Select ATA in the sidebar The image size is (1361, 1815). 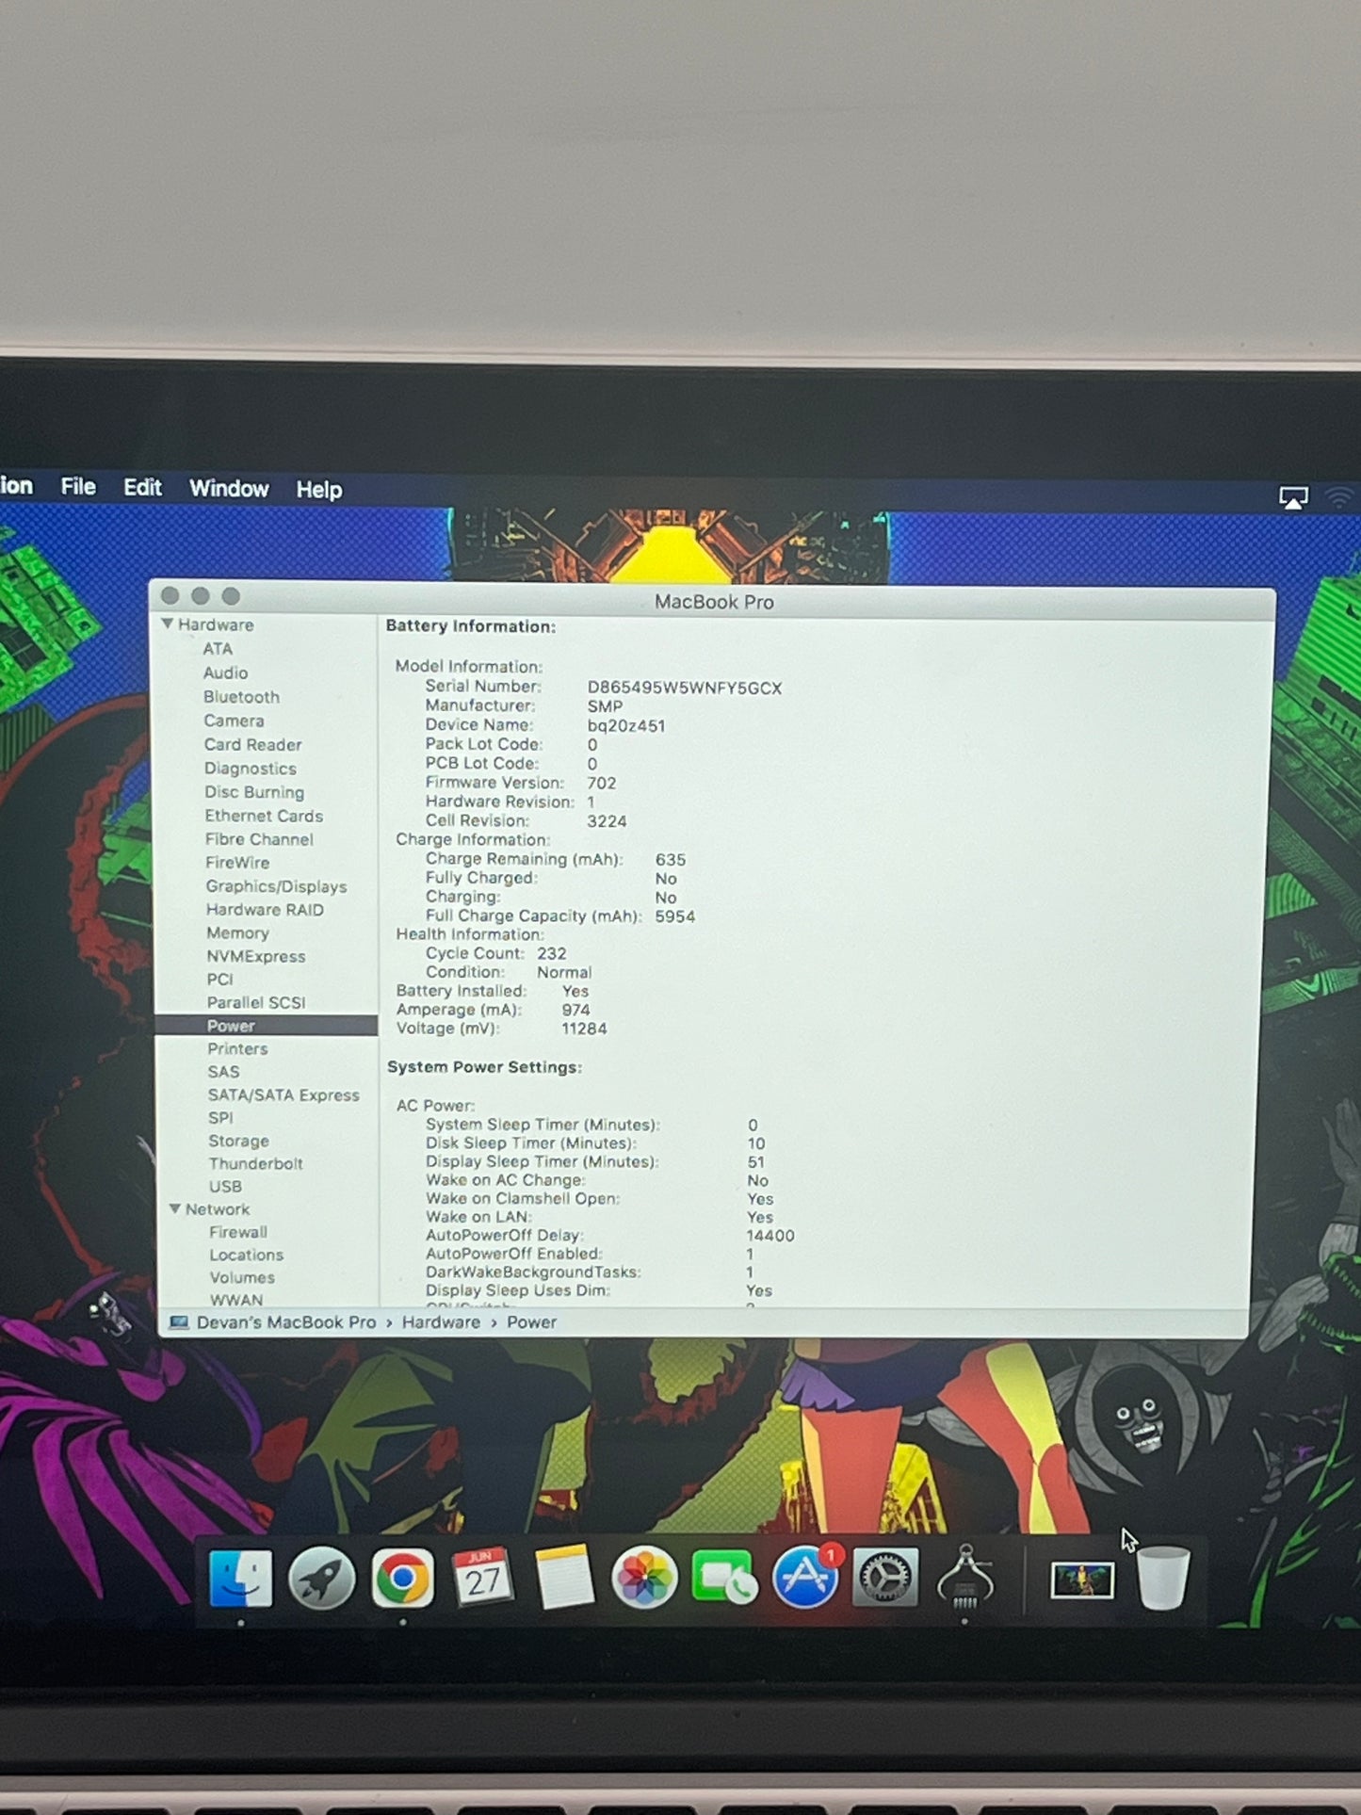[218, 649]
